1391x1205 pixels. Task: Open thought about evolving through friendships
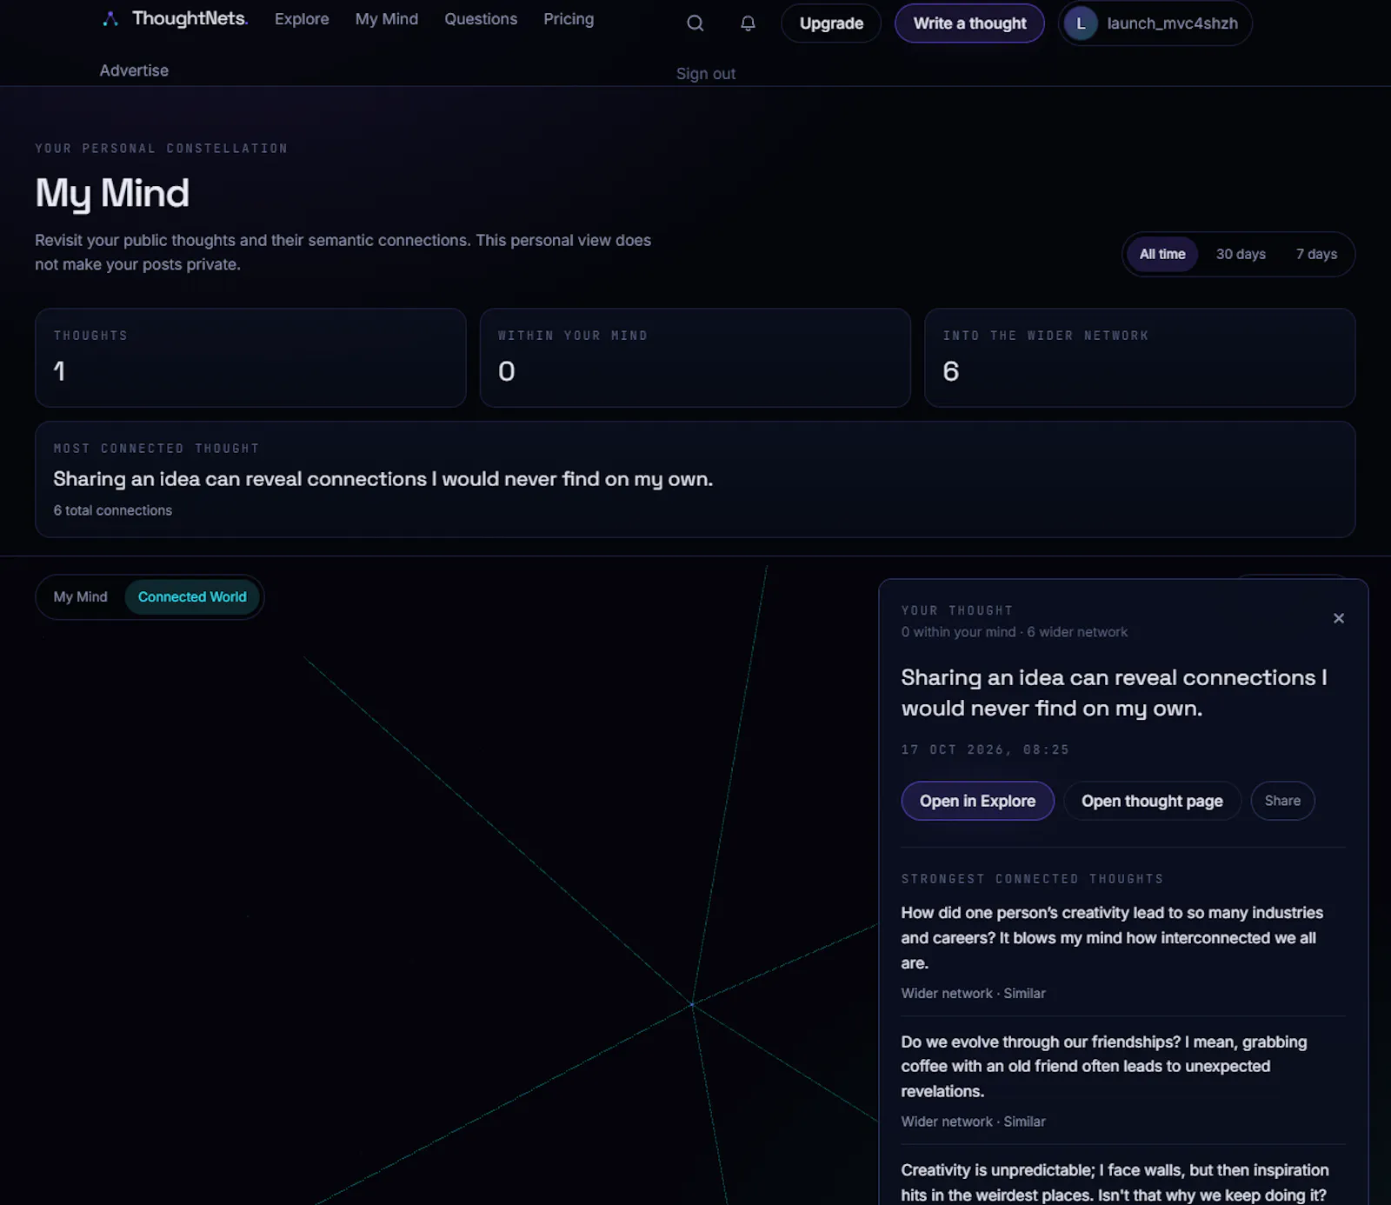pos(1104,1067)
